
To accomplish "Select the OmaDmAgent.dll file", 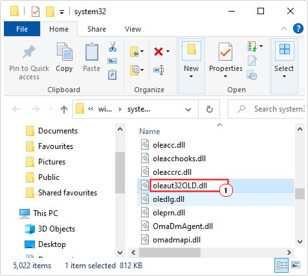I will (x=182, y=226).
